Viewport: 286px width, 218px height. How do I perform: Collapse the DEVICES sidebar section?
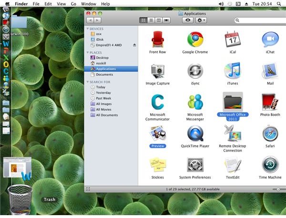pyautogui.click(x=88, y=29)
